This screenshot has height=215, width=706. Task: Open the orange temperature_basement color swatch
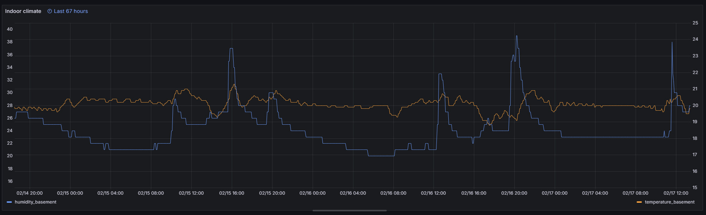639,202
